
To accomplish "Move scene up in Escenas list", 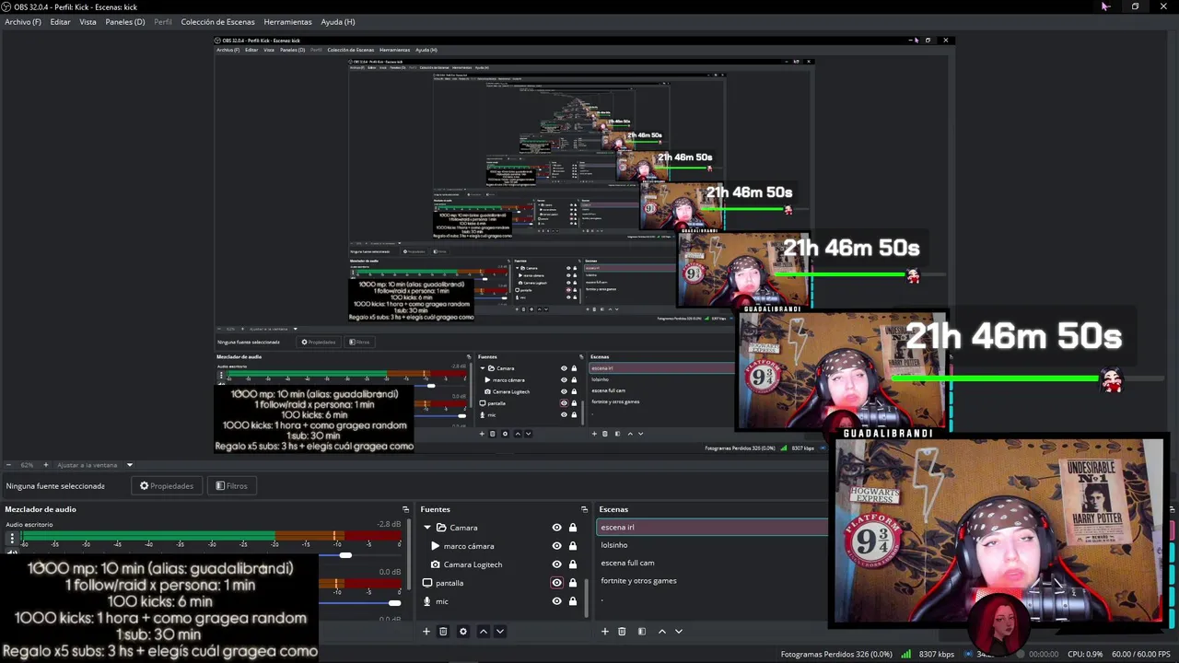I will 662,632.
